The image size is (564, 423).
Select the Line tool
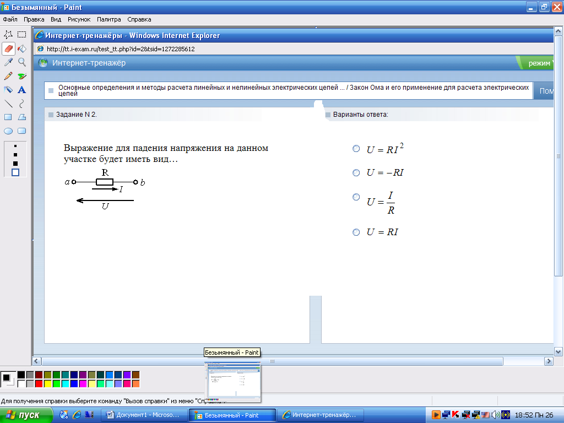[8, 104]
